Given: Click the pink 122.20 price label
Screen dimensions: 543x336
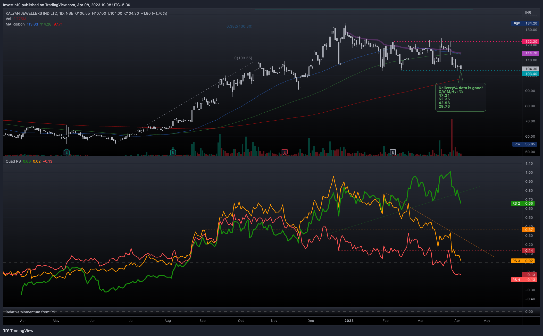Looking at the screenshot, I should coord(531,41).
